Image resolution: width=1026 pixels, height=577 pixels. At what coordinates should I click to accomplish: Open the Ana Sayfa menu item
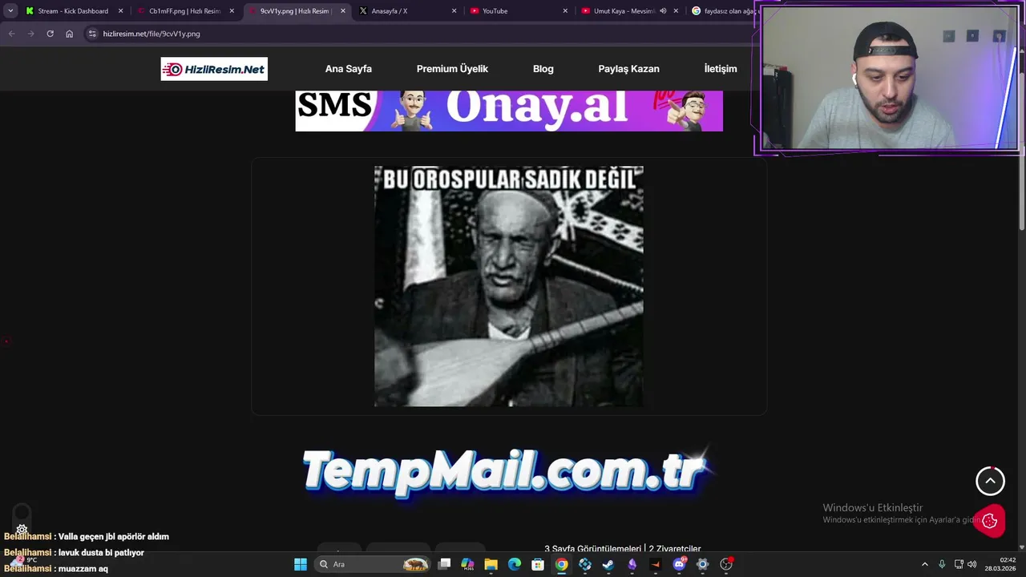[349, 69]
